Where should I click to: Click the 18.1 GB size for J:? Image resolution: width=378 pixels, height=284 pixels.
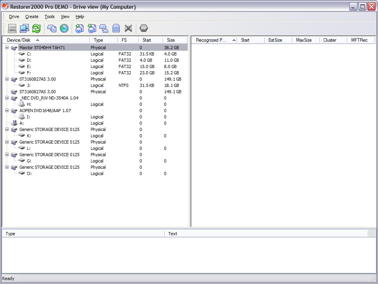click(x=171, y=85)
